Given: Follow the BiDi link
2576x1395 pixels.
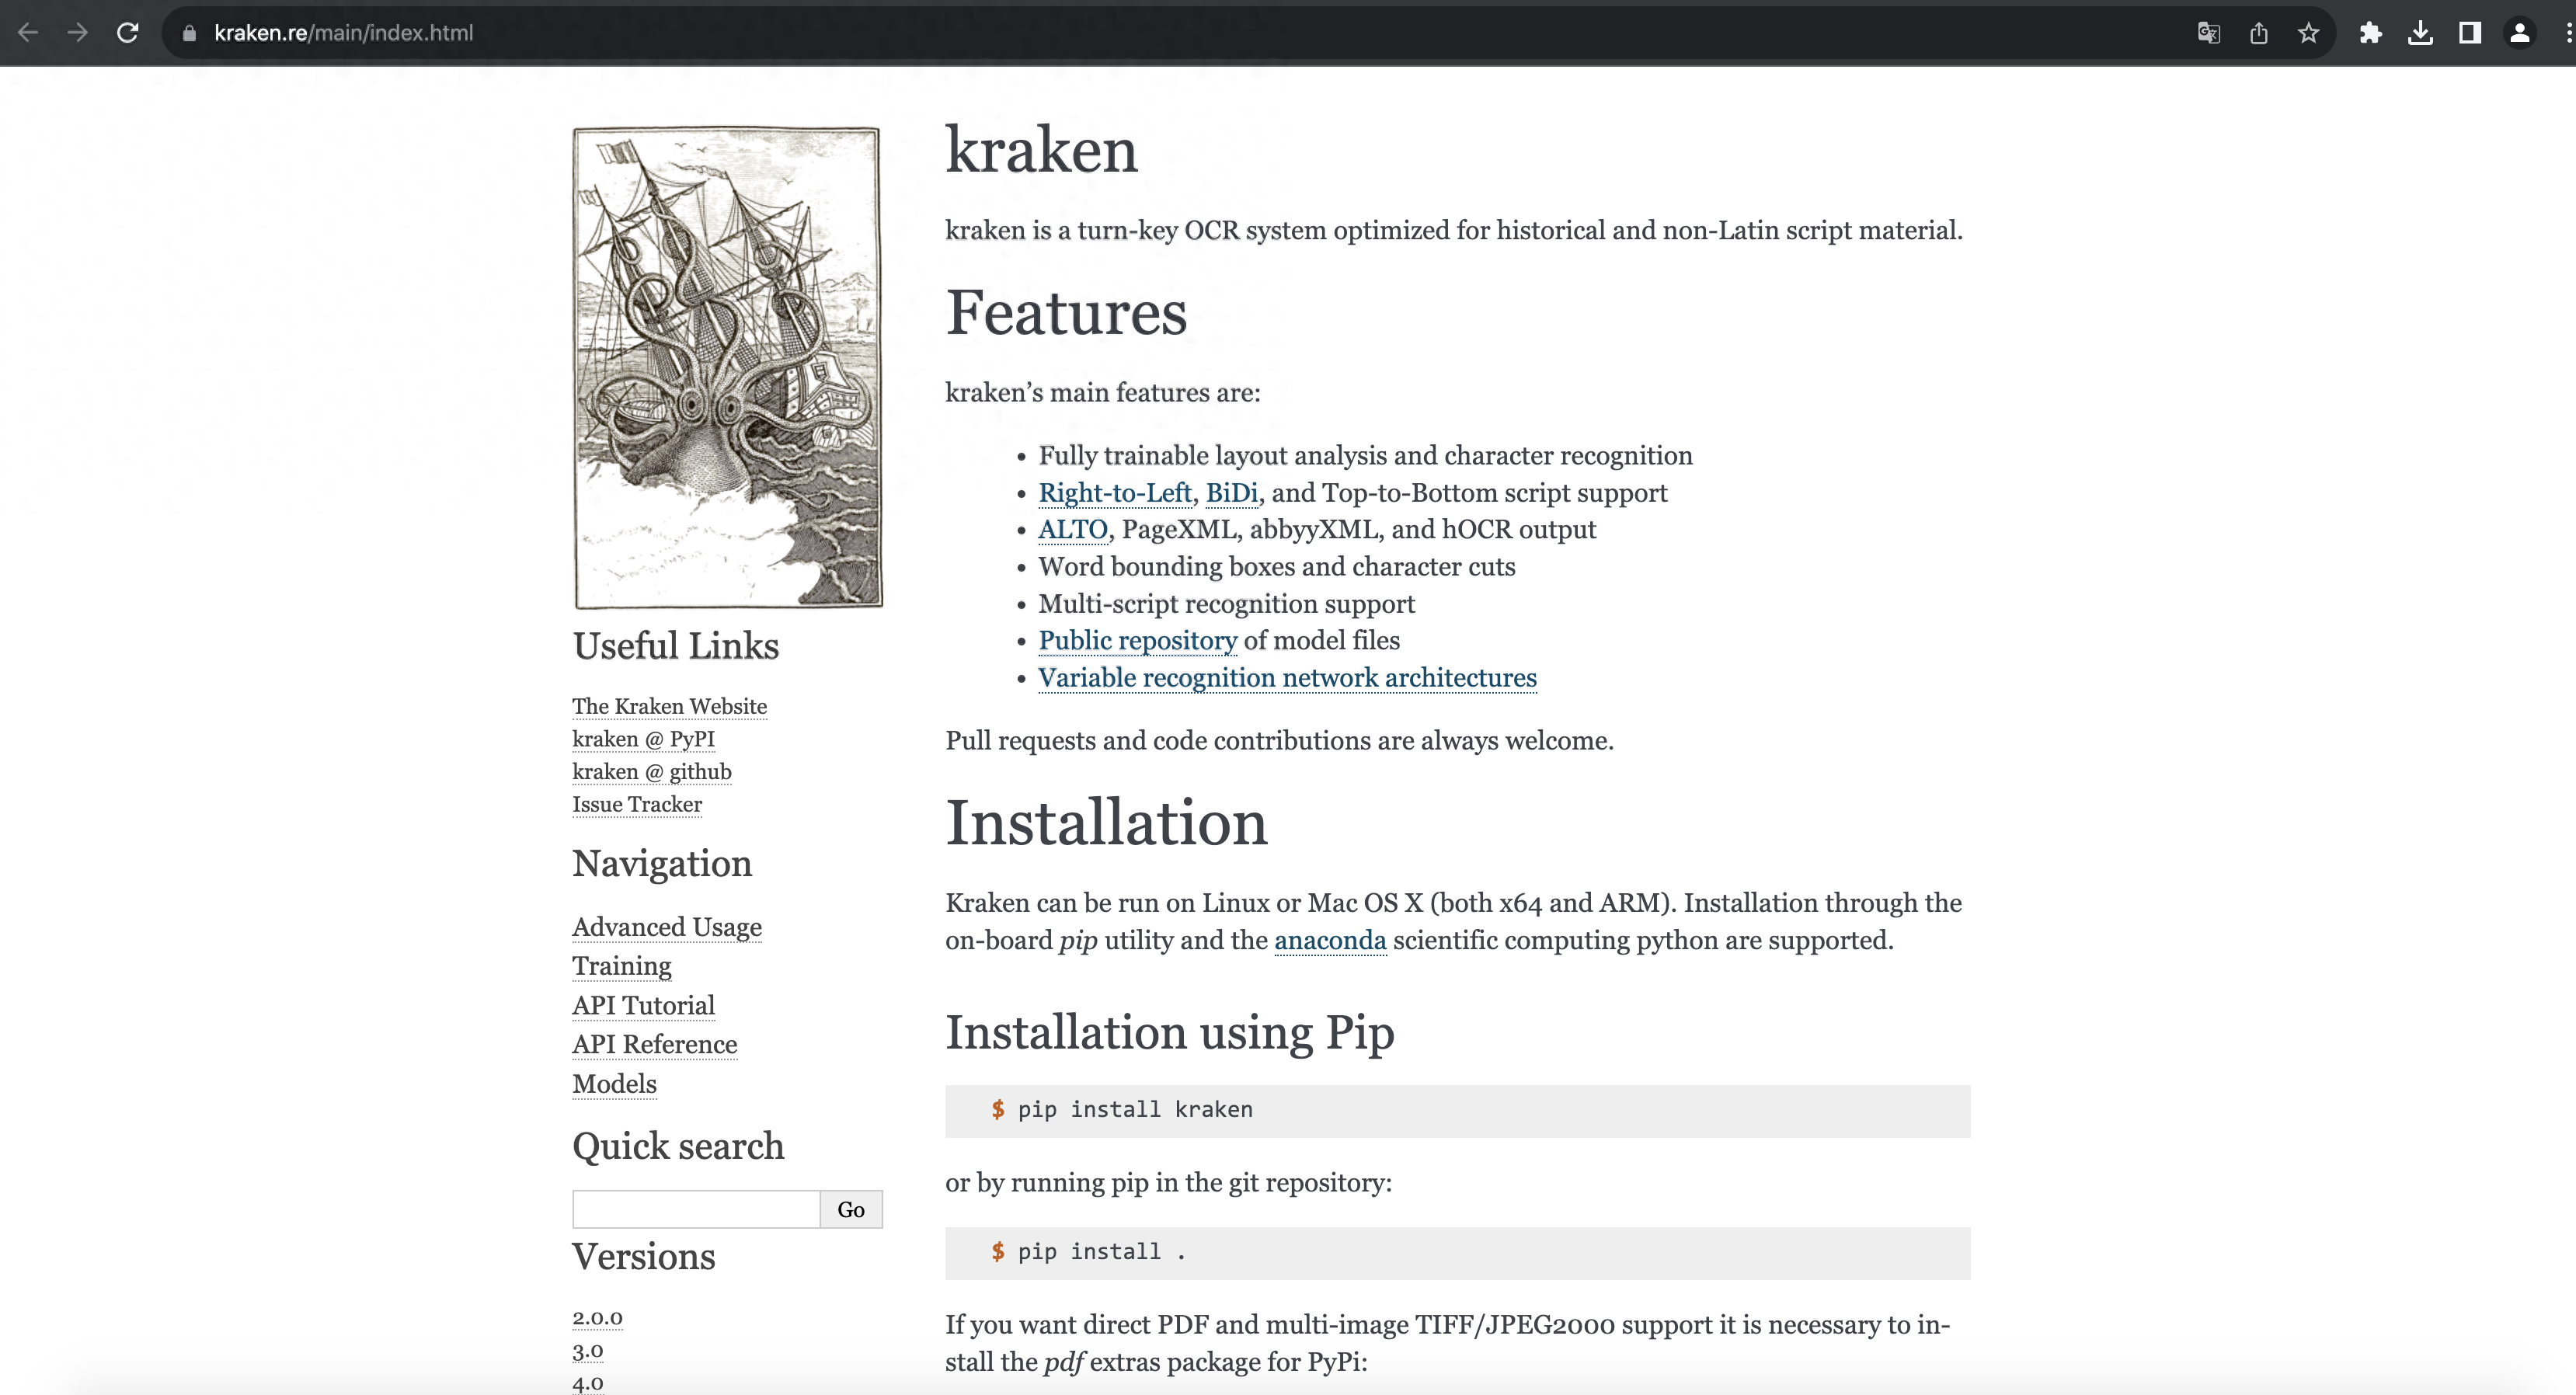Looking at the screenshot, I should (x=1232, y=493).
